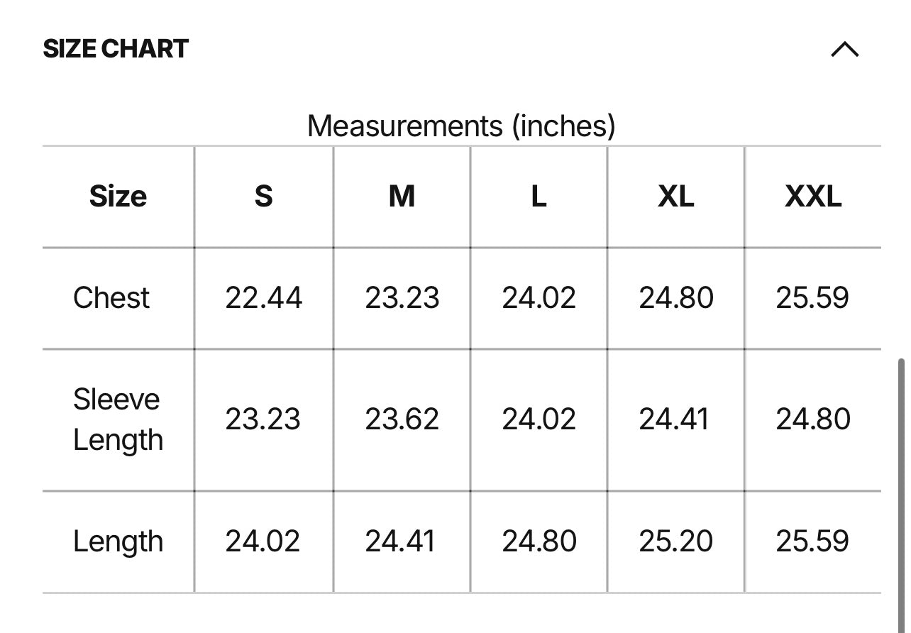Click the SIZE CHART heading
911x633 pixels.
[x=116, y=49]
